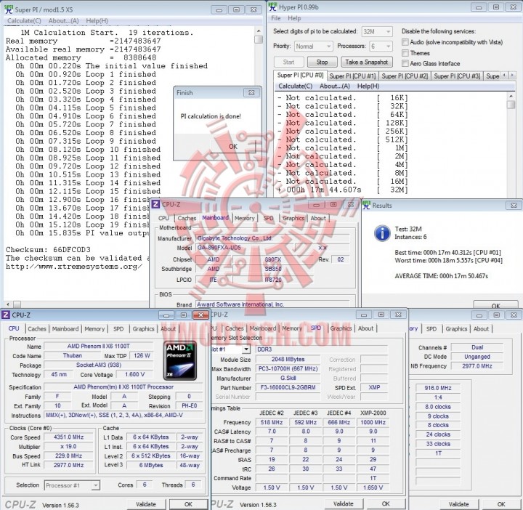Switch to Super PI [CPU #1] tab
Viewport: 523px width, 510px height.
[x=352, y=76]
